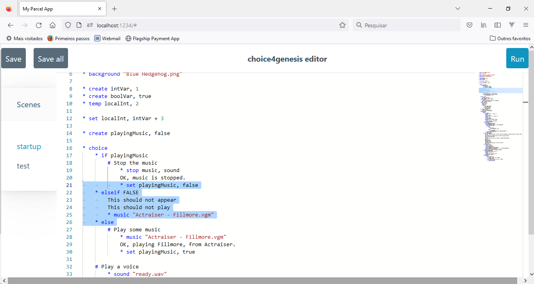Click the browser reload icon
This screenshot has height=284, width=534.
click(x=39, y=25)
